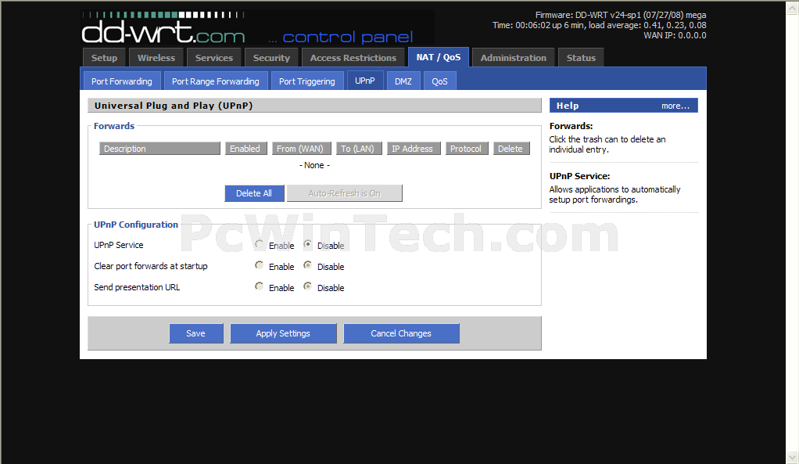Open the Port Triggering sub-tab
The image size is (799, 464).
pyautogui.click(x=306, y=81)
